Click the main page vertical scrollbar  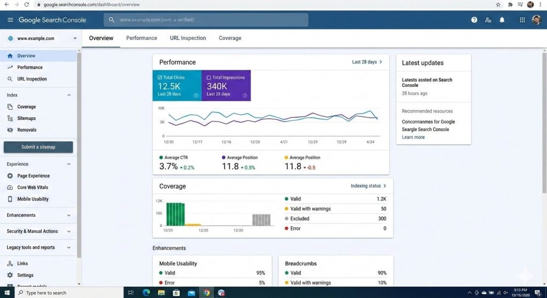544,122
